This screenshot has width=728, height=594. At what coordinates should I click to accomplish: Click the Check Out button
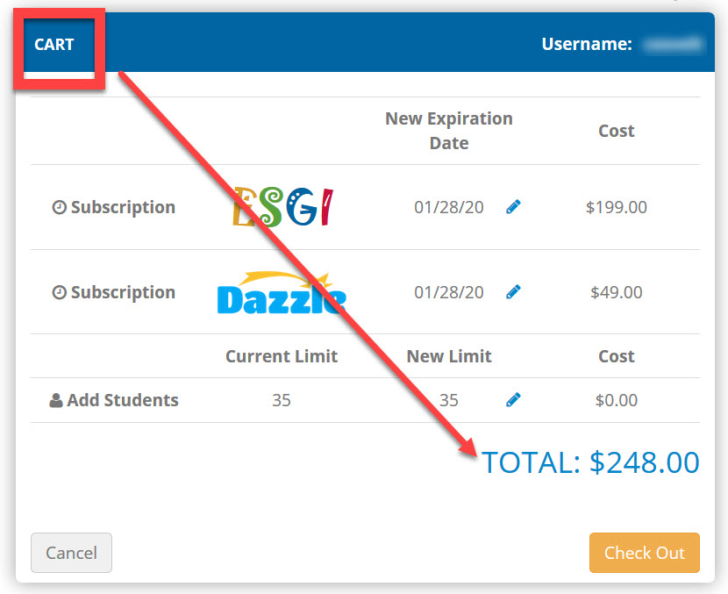coord(645,553)
